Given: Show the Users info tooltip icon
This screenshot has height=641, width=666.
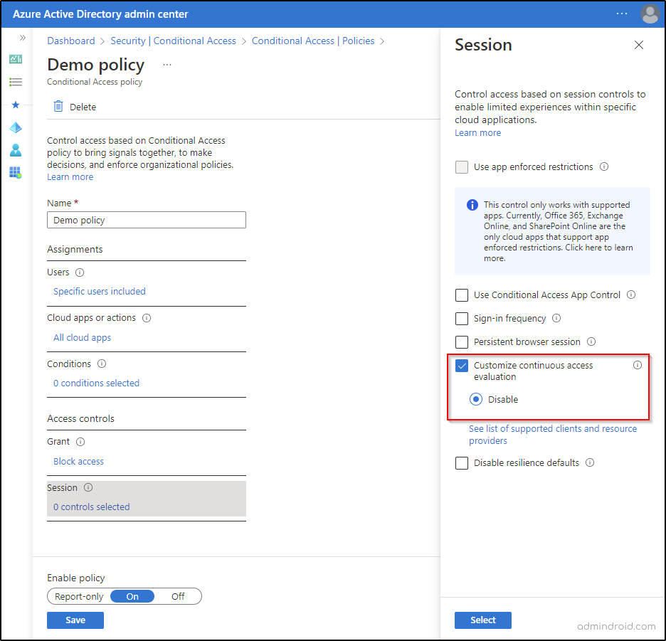Looking at the screenshot, I should (x=80, y=272).
